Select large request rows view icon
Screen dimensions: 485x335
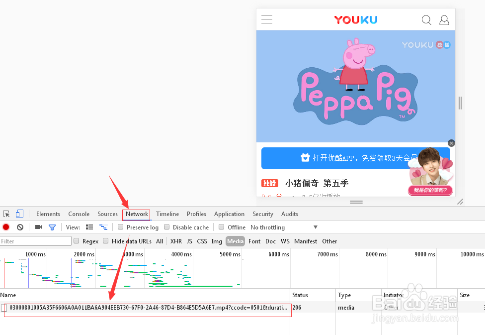click(x=89, y=227)
